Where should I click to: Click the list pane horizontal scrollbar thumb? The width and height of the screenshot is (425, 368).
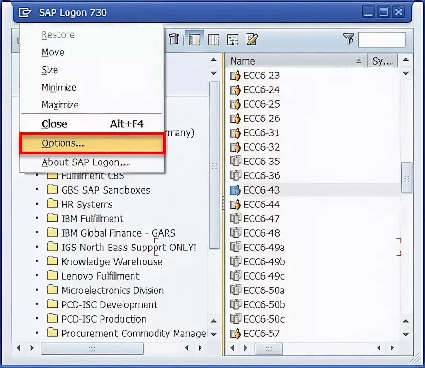tap(268, 348)
